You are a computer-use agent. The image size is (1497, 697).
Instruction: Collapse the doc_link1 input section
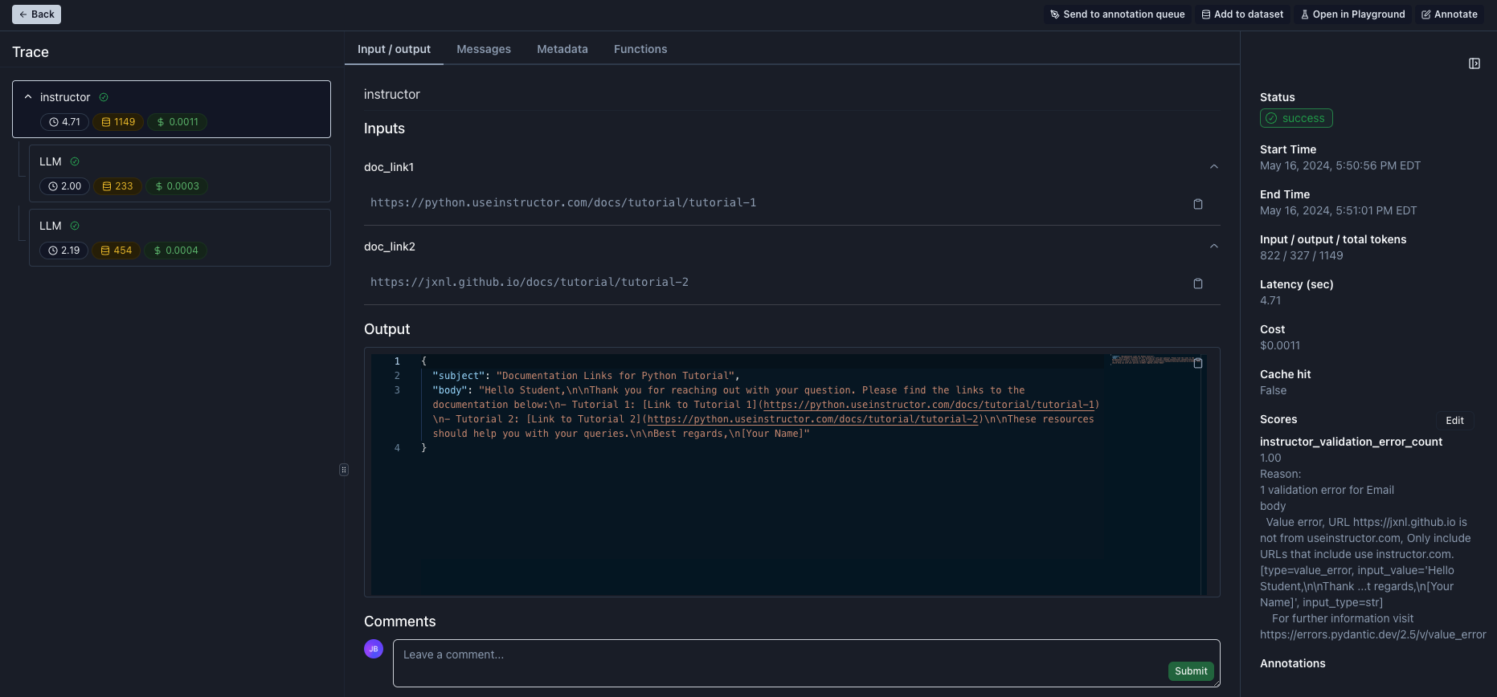1213,167
